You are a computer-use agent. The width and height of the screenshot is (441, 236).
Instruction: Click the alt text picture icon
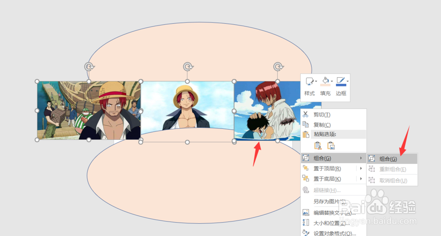[x=306, y=212]
